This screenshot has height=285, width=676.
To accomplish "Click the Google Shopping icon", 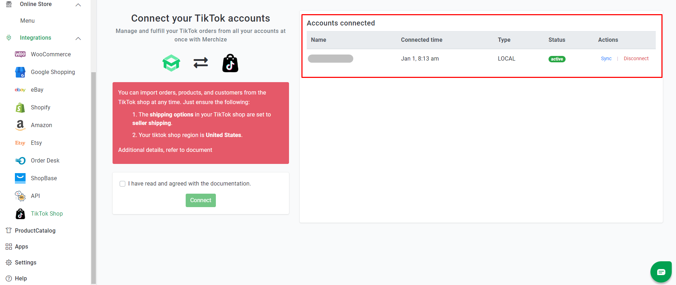I will point(20,72).
